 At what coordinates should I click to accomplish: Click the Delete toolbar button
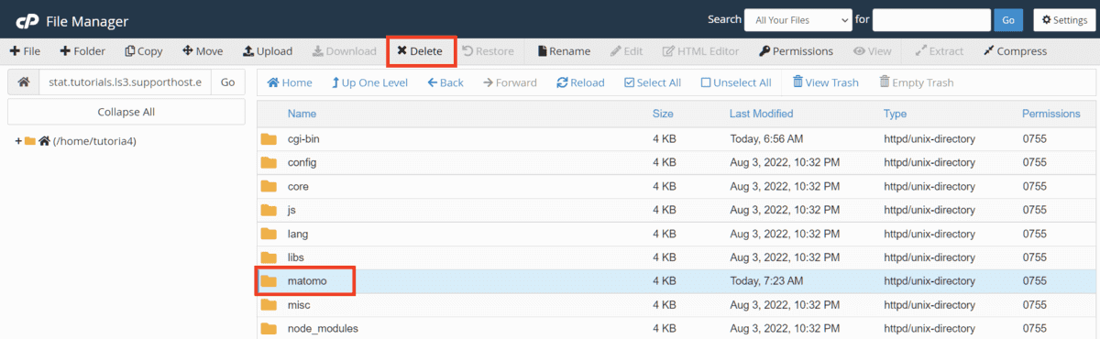point(420,51)
